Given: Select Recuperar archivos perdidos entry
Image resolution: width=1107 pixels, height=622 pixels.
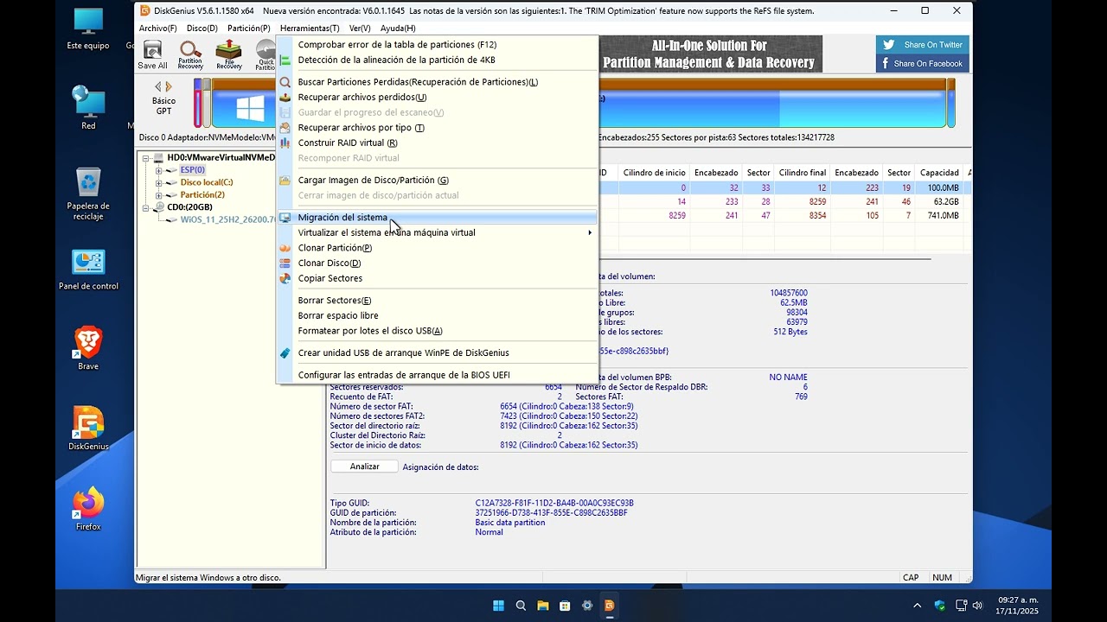Looking at the screenshot, I should tap(437, 98).
